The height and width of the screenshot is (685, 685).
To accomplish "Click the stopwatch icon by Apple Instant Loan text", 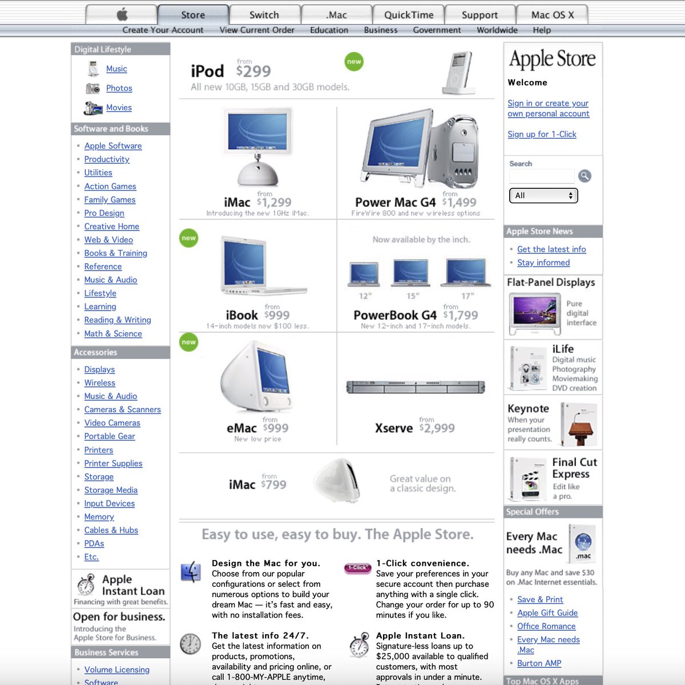I will tap(359, 644).
